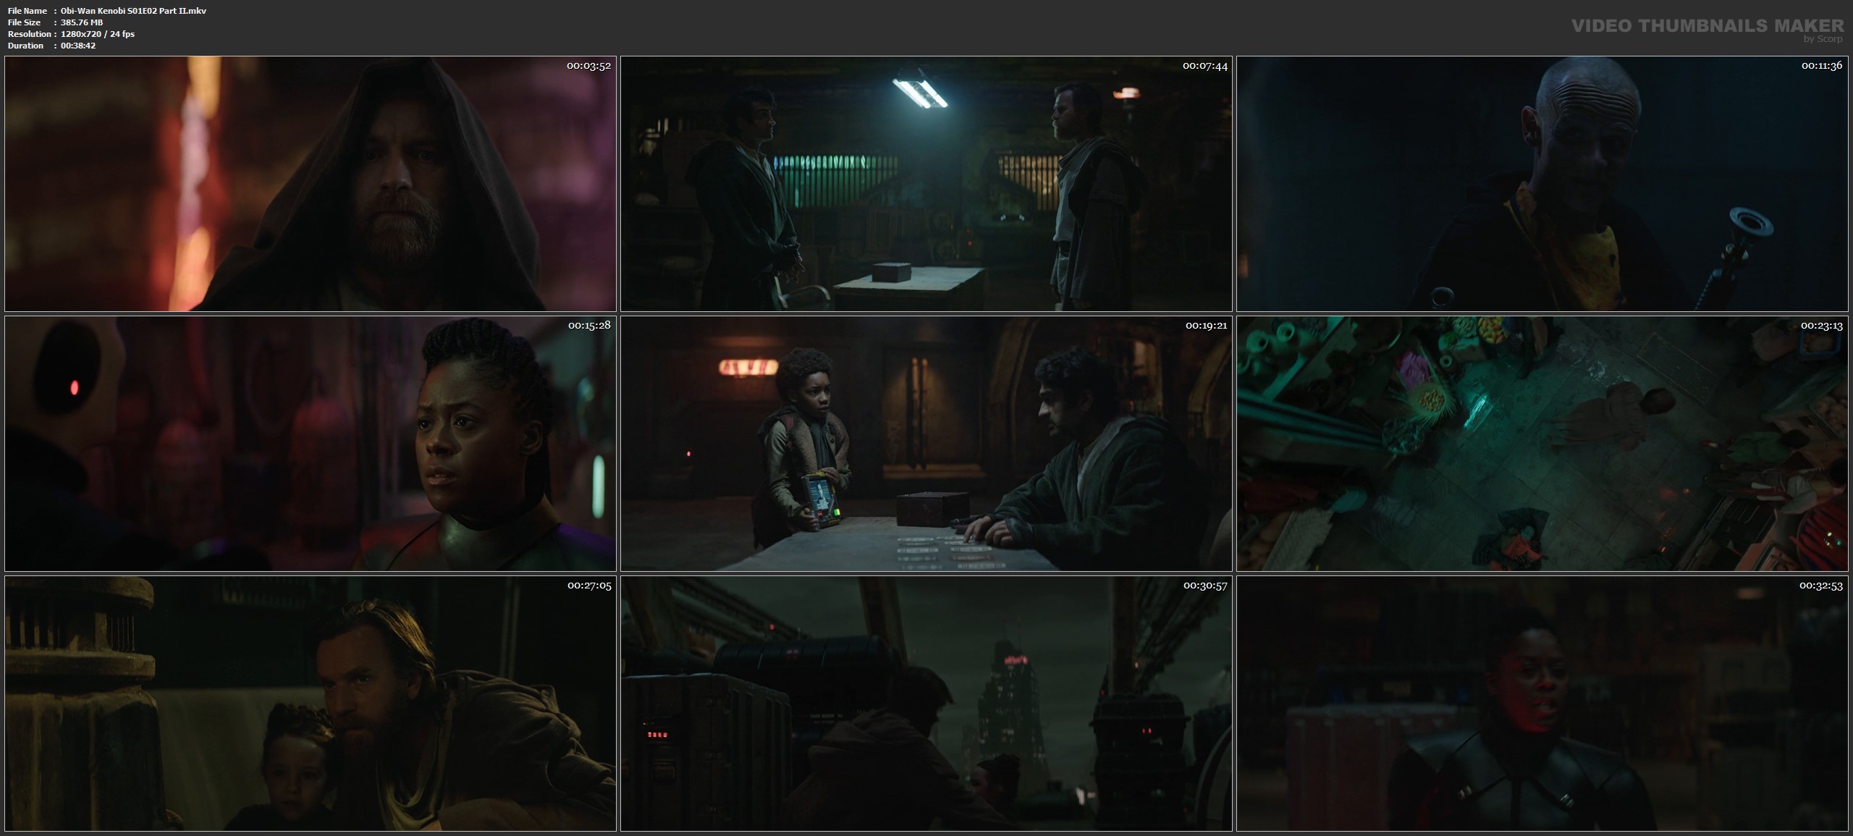
Task: Click the thumbnail at 00:15:28
Action: pyautogui.click(x=310, y=444)
